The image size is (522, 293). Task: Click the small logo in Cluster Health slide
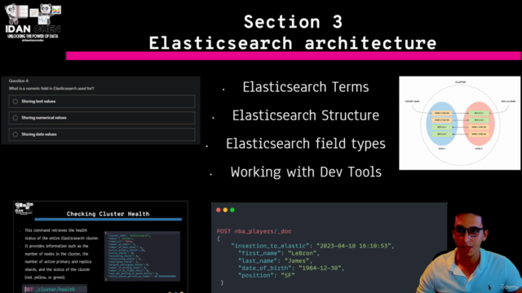pos(24,208)
